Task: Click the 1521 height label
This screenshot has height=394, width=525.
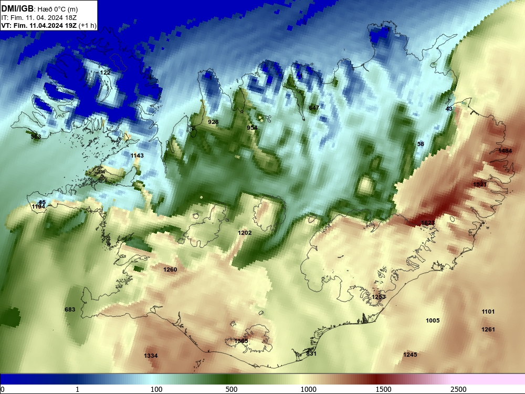Action: [480, 184]
